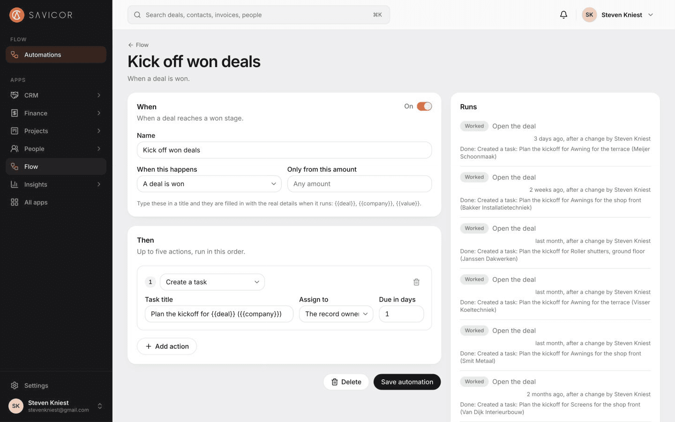
Task: Open Finance menu item
Action: (x=56, y=113)
